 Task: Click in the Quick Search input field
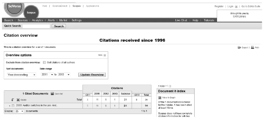tap(36, 26)
